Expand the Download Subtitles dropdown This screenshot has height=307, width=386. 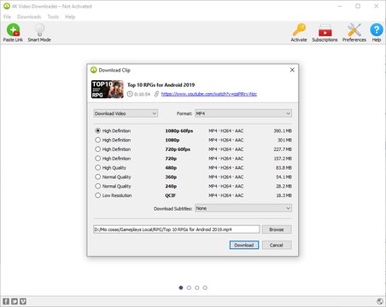(x=243, y=208)
